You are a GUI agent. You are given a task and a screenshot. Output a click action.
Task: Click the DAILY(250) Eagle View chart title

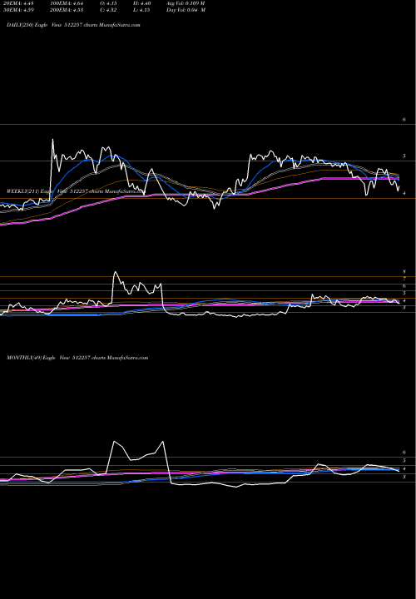pyautogui.click(x=73, y=25)
